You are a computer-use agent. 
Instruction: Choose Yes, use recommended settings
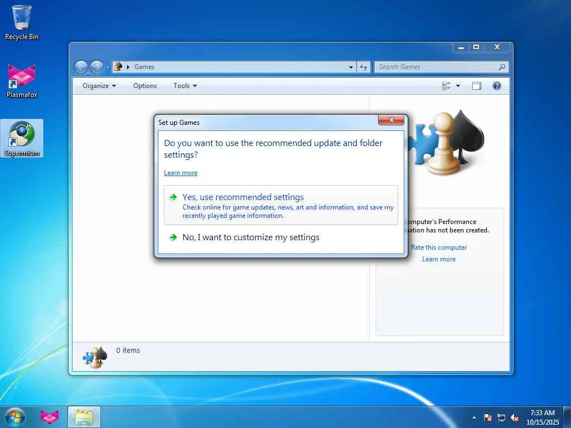281,205
